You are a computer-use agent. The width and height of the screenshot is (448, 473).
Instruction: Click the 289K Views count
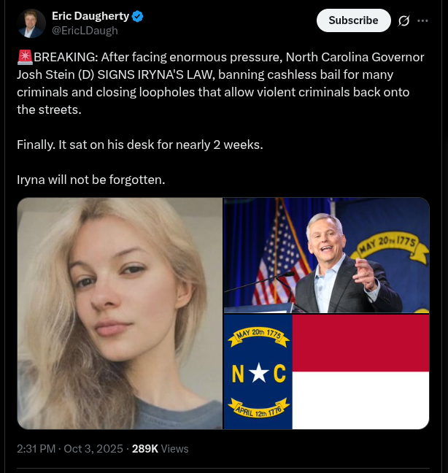click(x=160, y=448)
